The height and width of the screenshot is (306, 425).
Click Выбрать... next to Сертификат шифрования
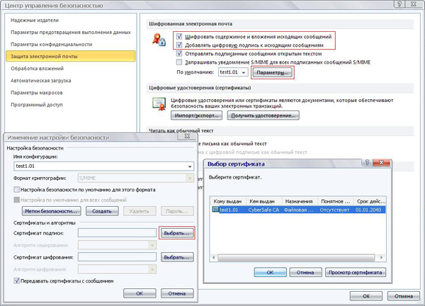pyautogui.click(x=177, y=257)
